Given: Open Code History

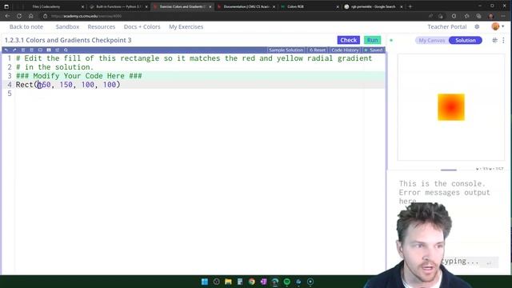Looking at the screenshot, I should [345, 50].
